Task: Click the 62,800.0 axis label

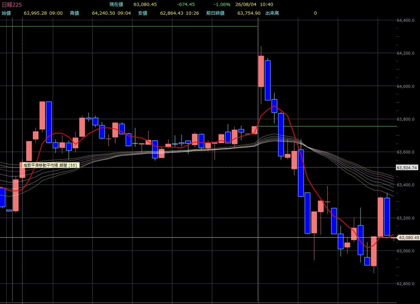Action: 406,284
